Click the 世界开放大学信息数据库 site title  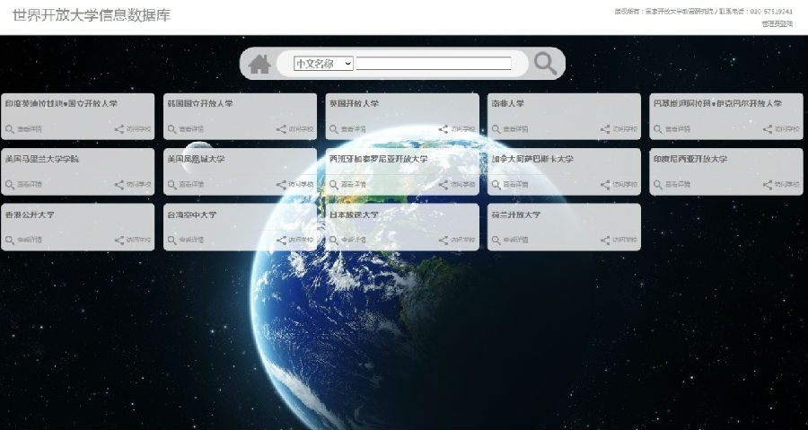click(x=92, y=15)
